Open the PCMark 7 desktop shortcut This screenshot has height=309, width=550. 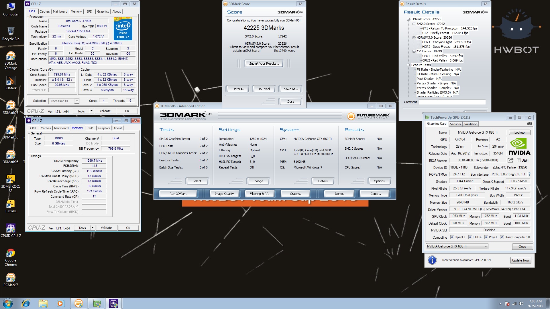[x=11, y=280]
